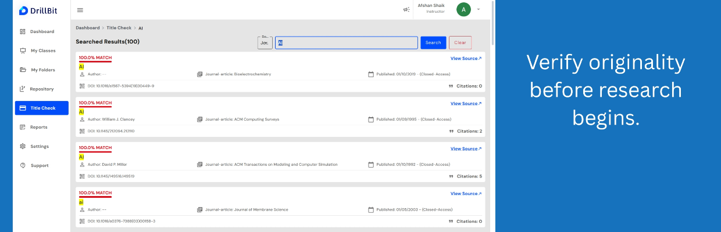Click author icon beside William J. Clancey
The width and height of the screenshot is (721, 232).
tap(82, 119)
